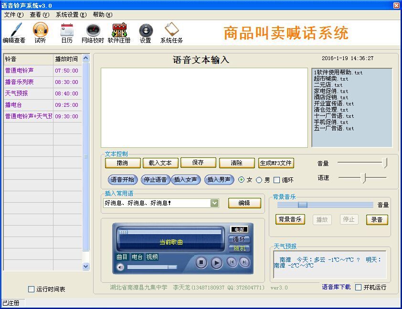This screenshot has width=402, height=309.
Task: Click the 网络校时 network time sync icon
Action: click(x=93, y=31)
